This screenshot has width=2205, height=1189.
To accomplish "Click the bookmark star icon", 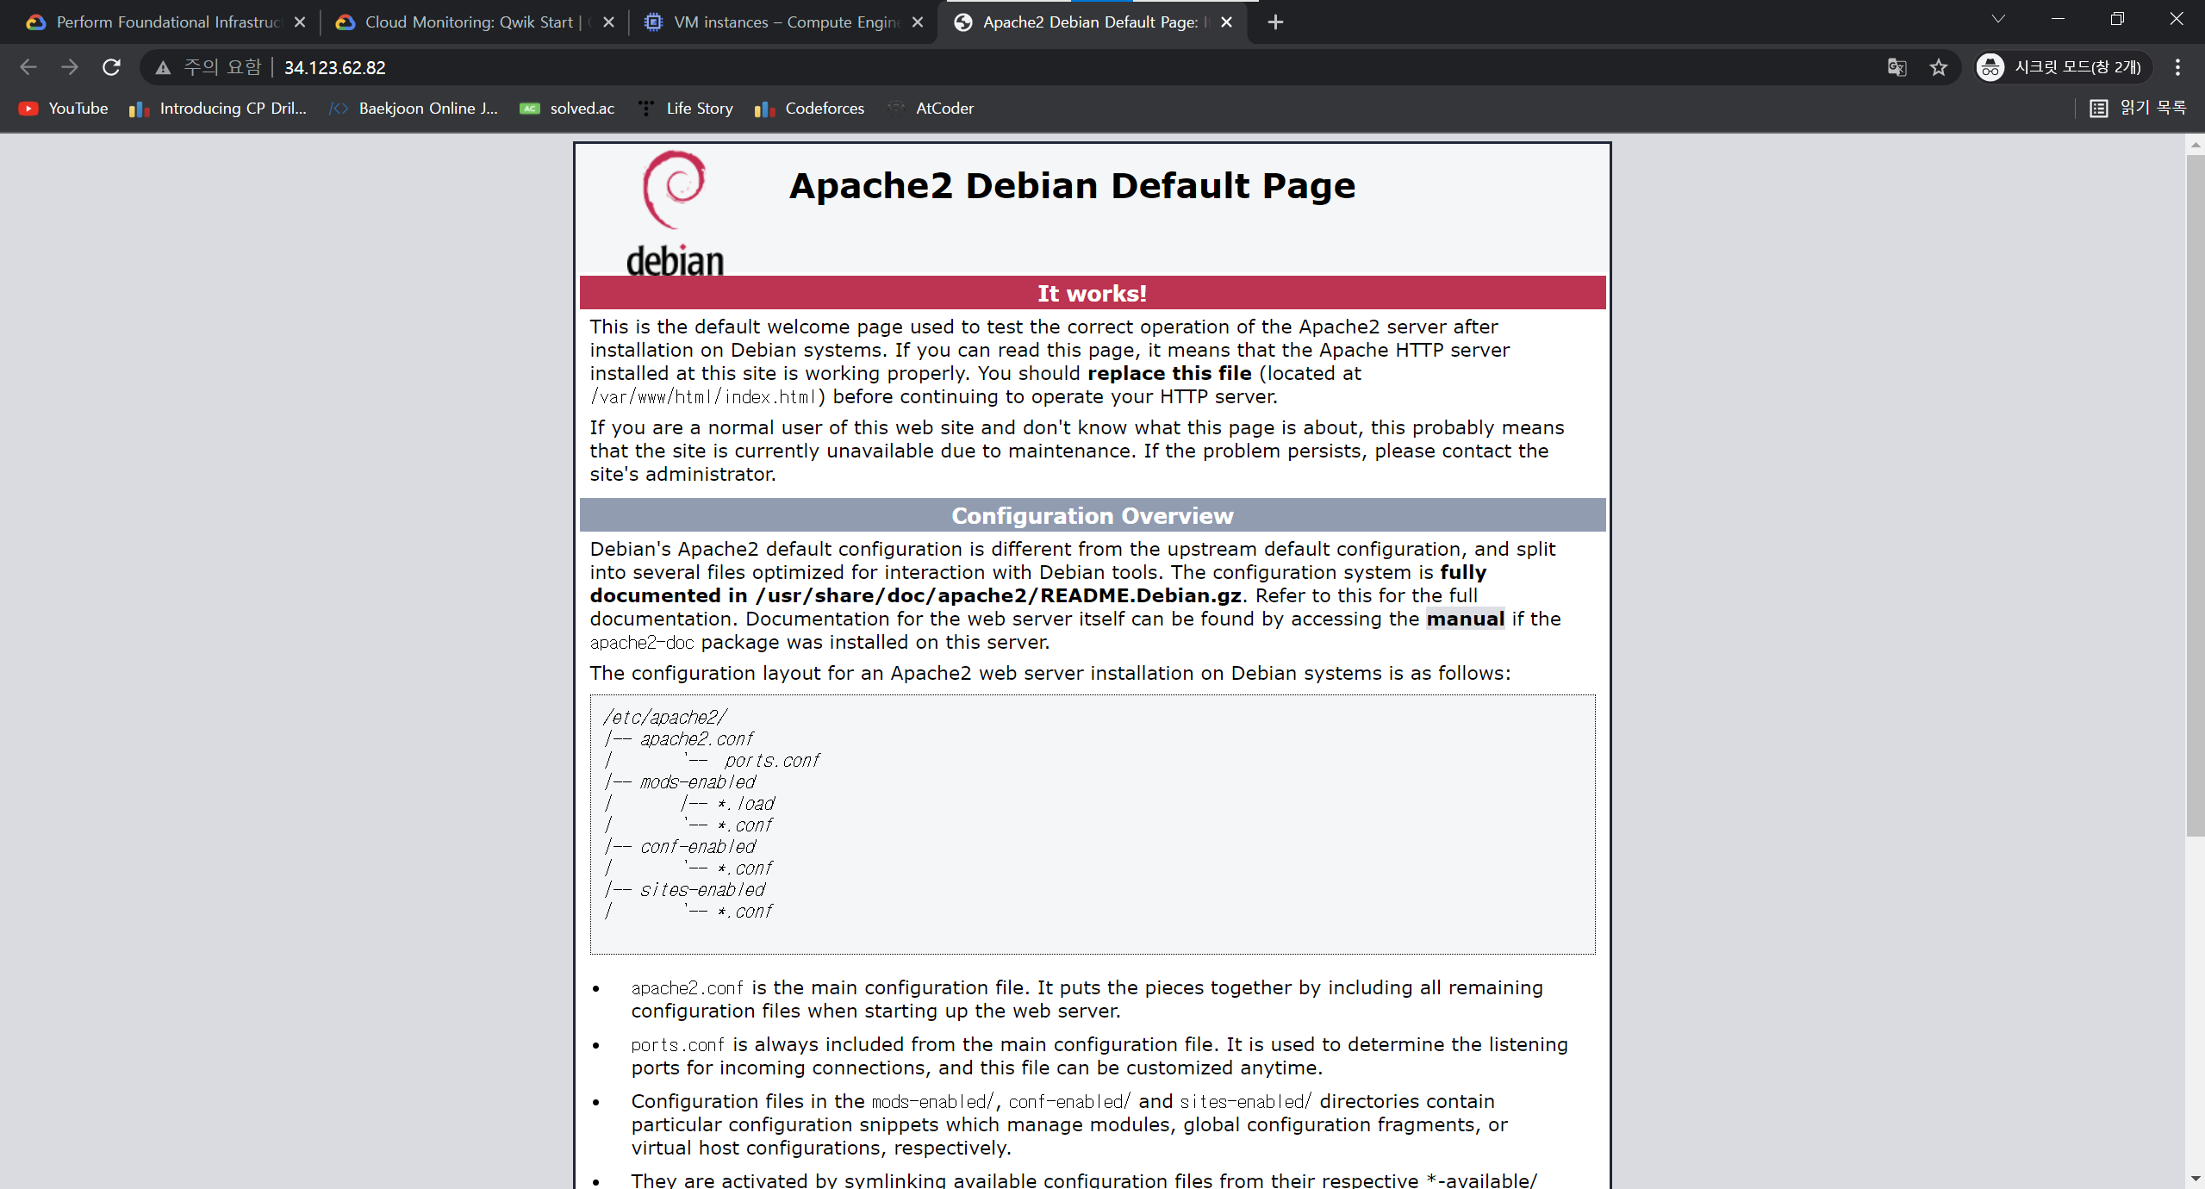I will coord(1939,67).
